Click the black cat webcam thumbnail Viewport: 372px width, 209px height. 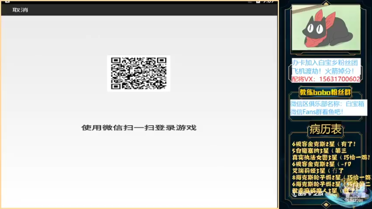[x=326, y=28]
